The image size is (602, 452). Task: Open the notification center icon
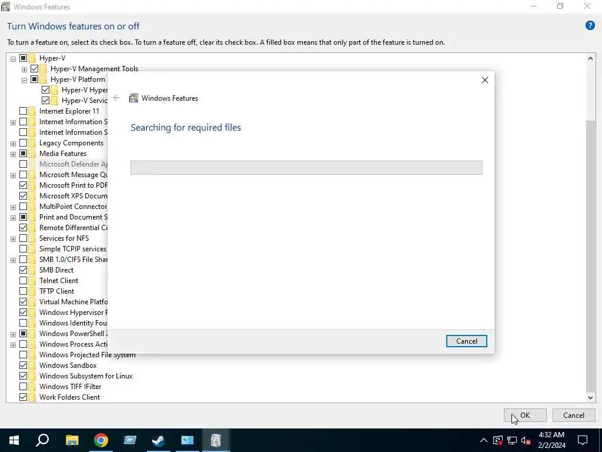click(583, 440)
